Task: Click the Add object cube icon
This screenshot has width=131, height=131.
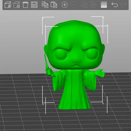Action: click(8, 5)
